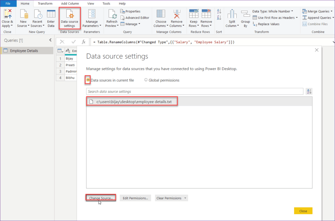Click the fx function icon
335x221 pixels.
tap(84, 42)
